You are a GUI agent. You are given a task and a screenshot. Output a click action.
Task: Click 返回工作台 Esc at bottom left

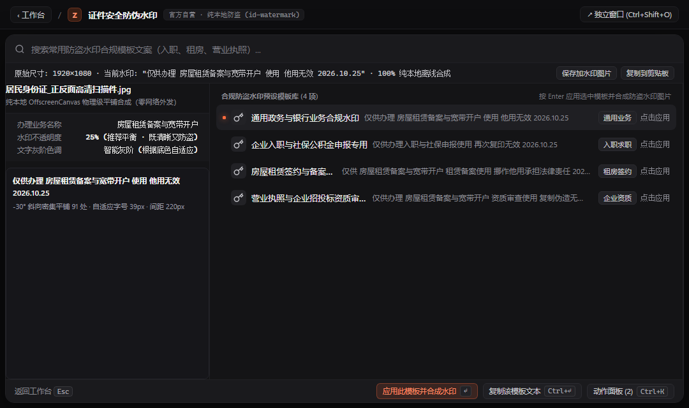tap(43, 391)
